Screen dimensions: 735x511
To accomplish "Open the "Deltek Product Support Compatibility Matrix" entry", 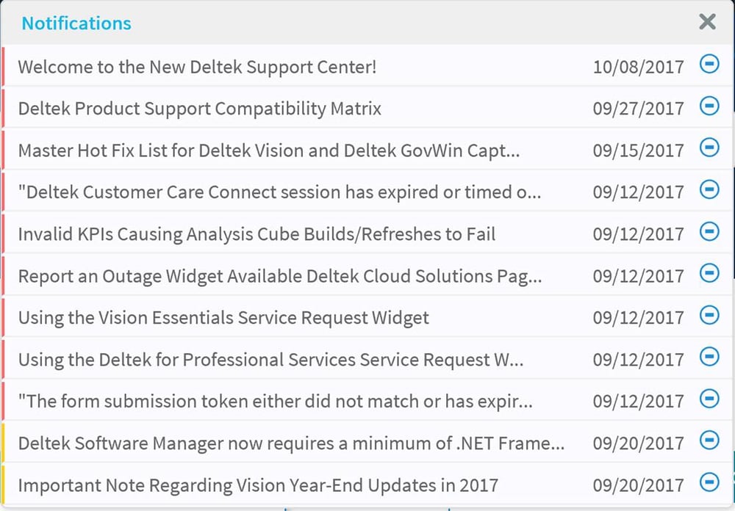I will tap(199, 108).
